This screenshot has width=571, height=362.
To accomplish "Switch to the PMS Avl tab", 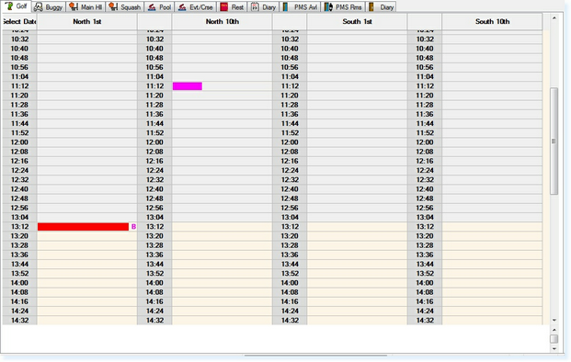I will point(301,7).
